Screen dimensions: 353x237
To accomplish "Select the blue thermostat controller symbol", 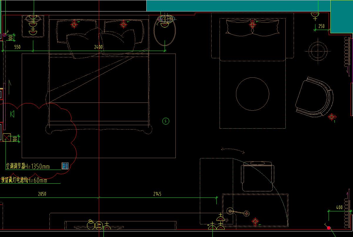I will tap(65, 166).
